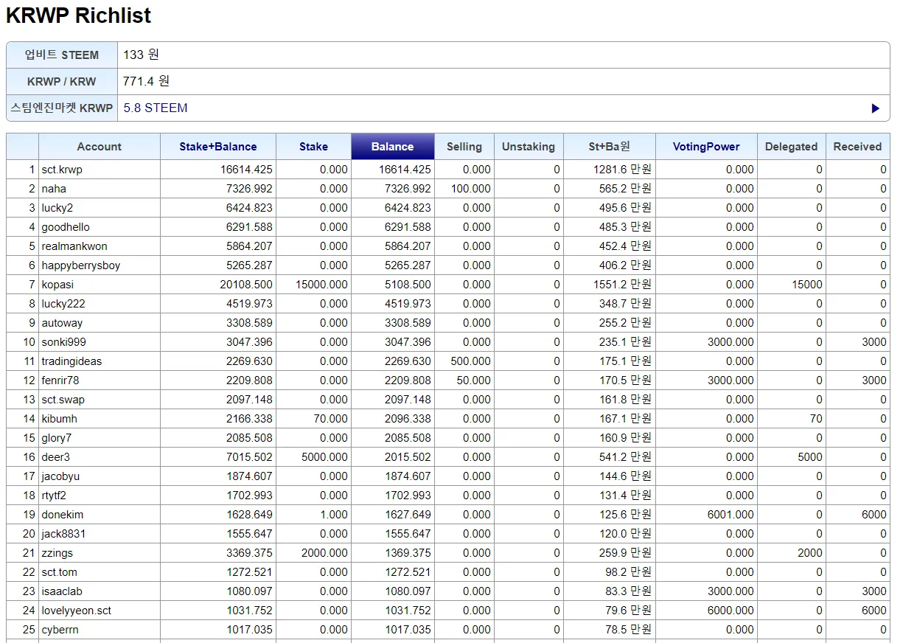This screenshot has height=643, width=903.
Task: Click the Received column header
Action: [857, 147]
